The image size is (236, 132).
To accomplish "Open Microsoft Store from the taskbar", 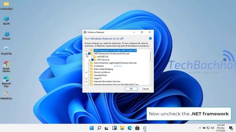I will point(137,128).
